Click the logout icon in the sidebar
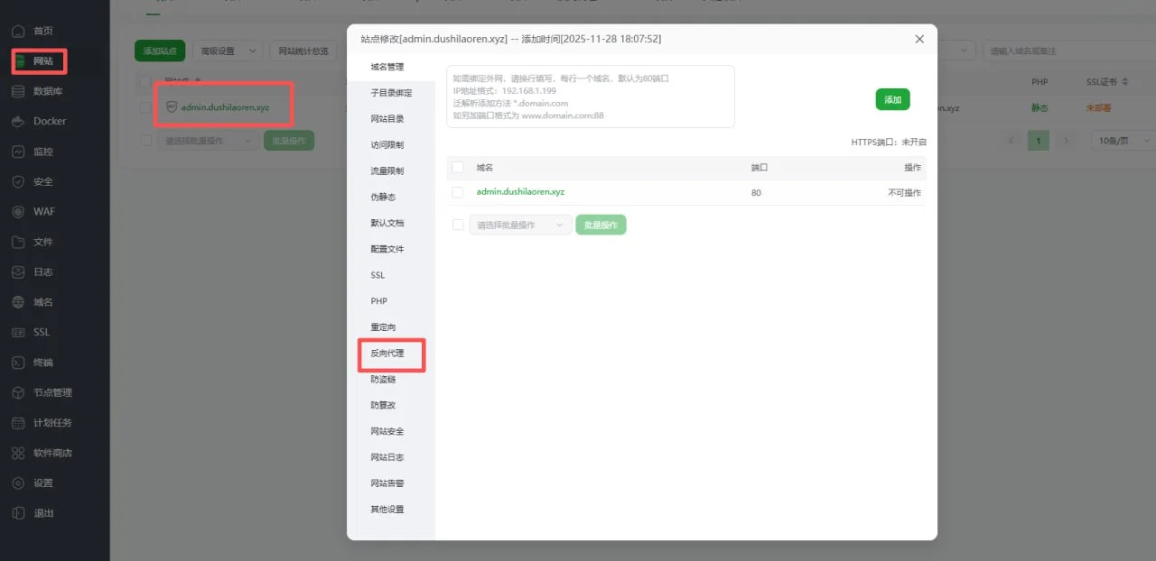1156x561 pixels. [18, 513]
